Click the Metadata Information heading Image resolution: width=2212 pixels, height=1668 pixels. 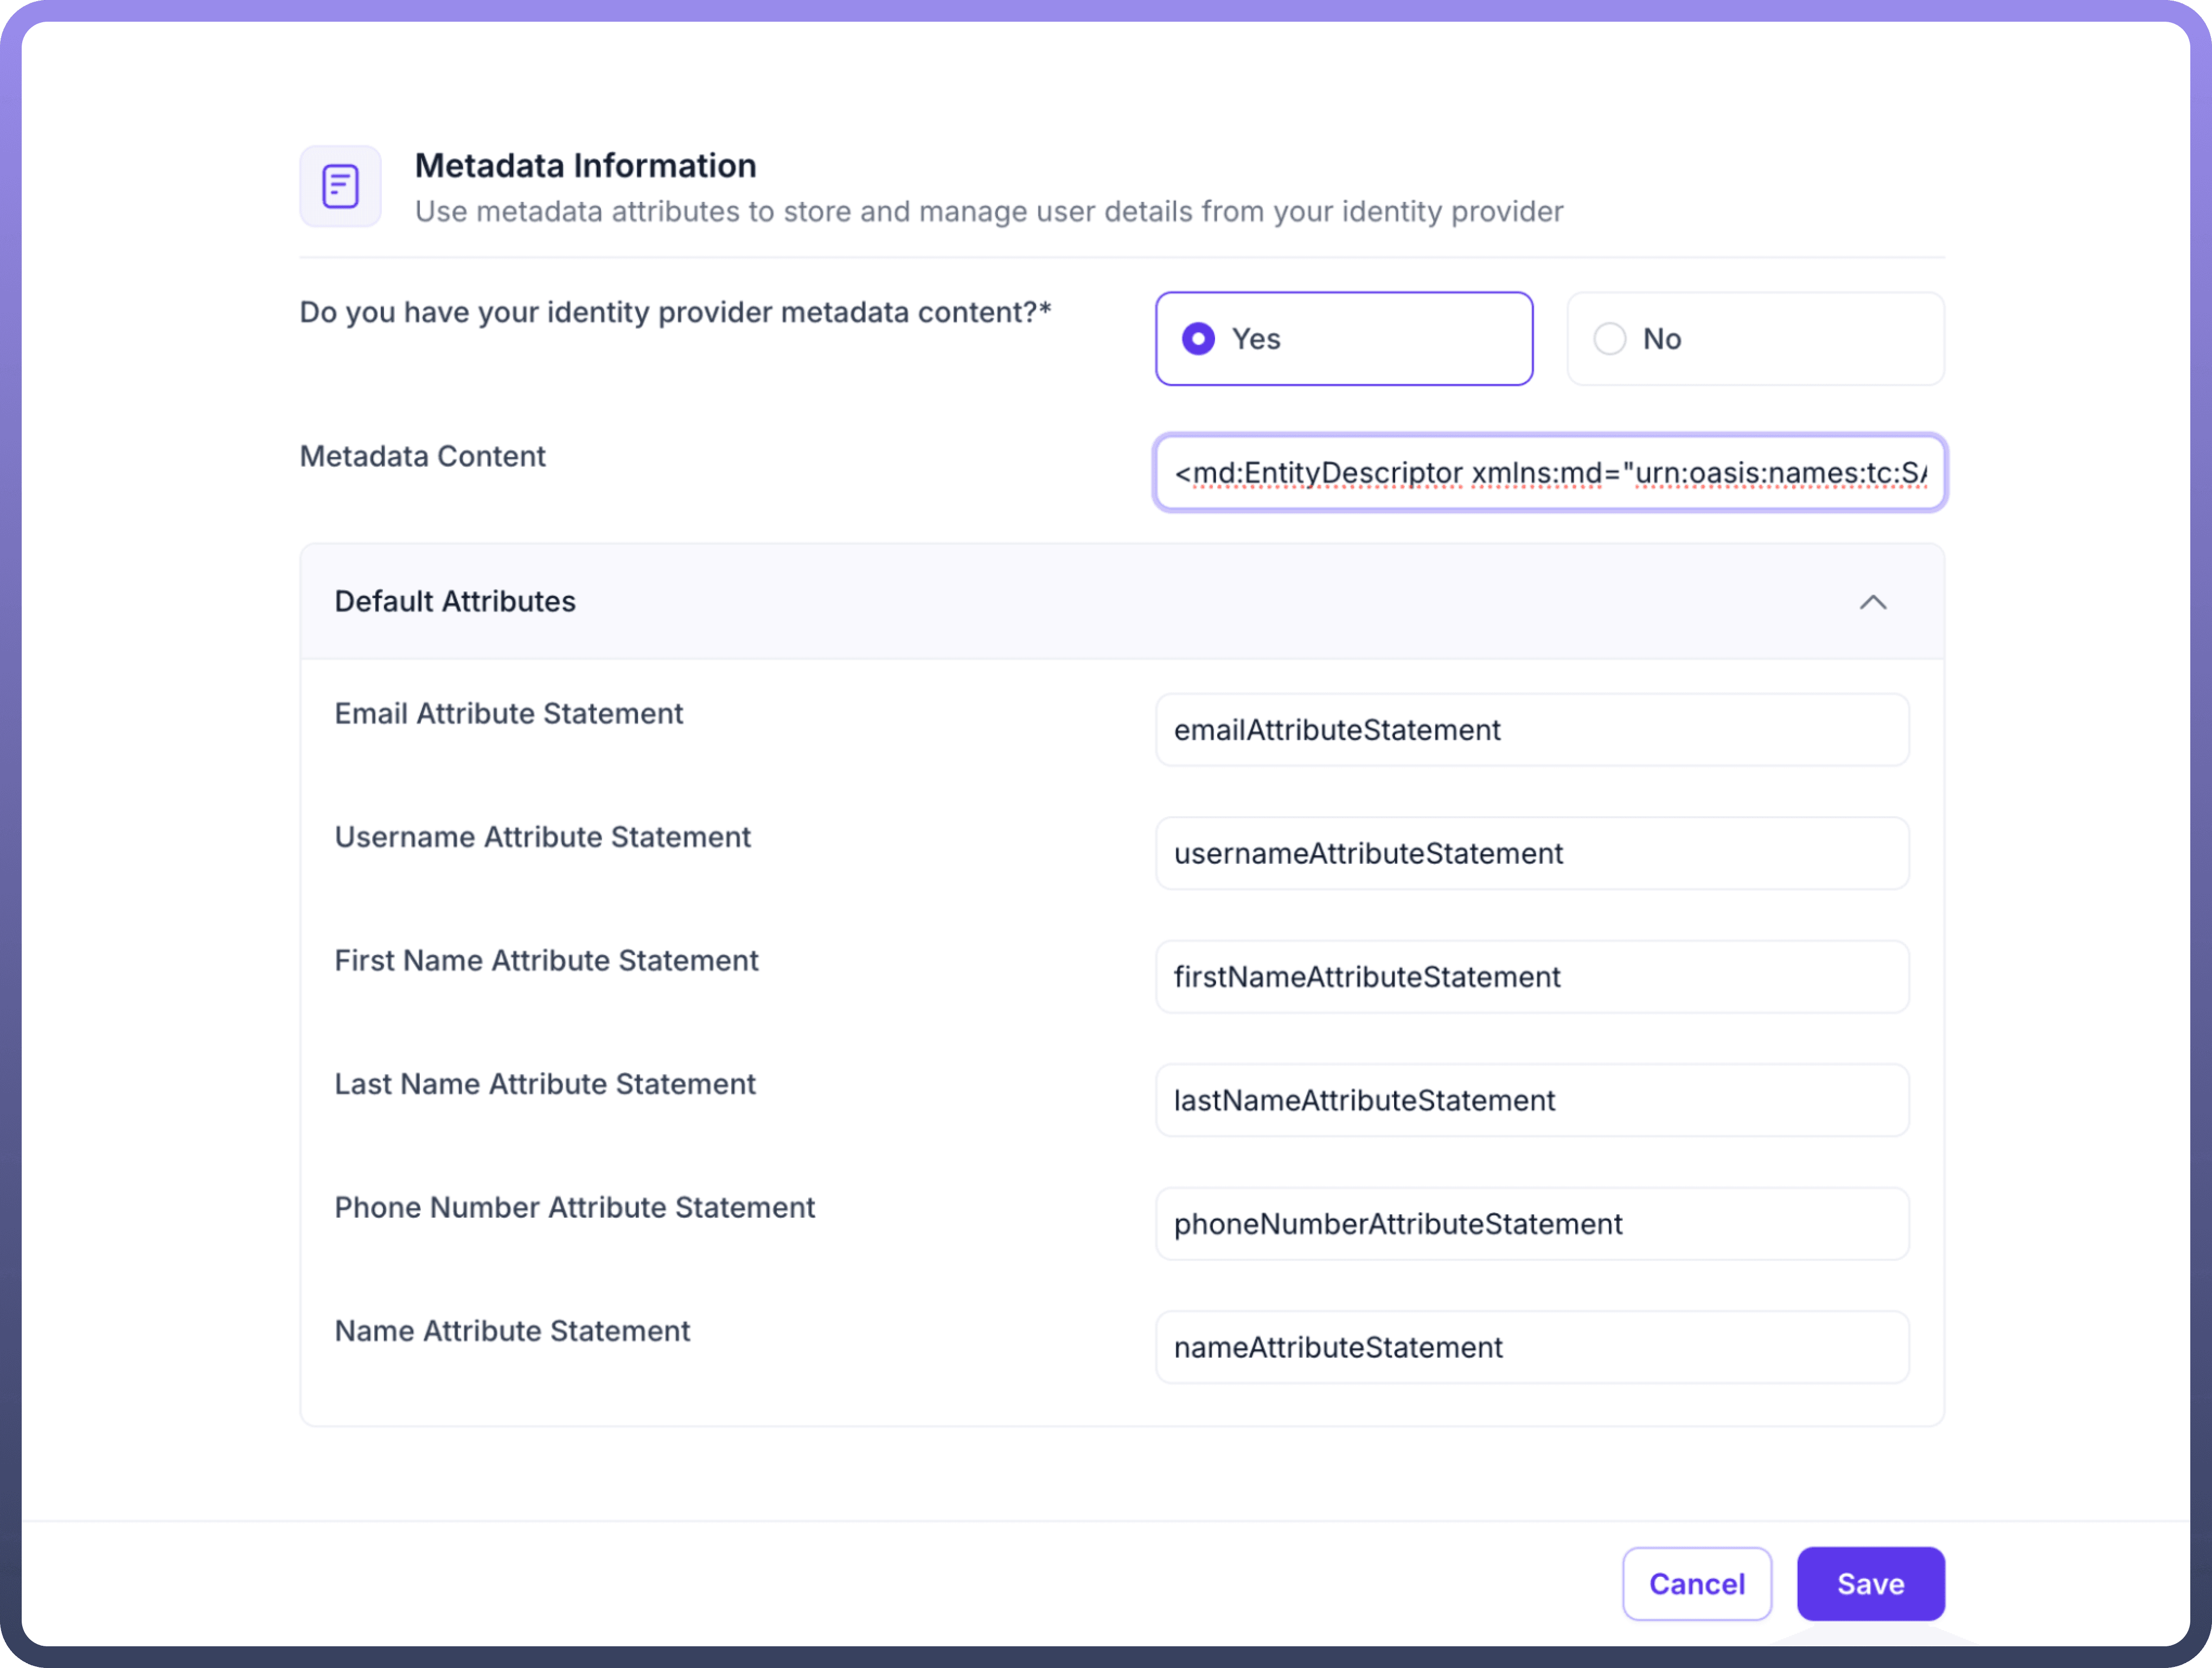585,166
